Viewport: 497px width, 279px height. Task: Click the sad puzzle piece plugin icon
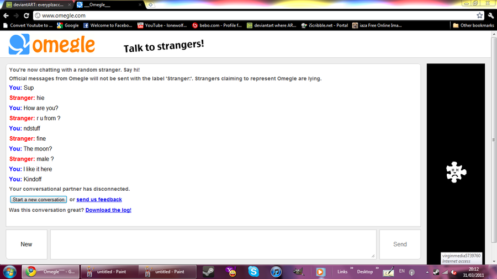click(456, 172)
